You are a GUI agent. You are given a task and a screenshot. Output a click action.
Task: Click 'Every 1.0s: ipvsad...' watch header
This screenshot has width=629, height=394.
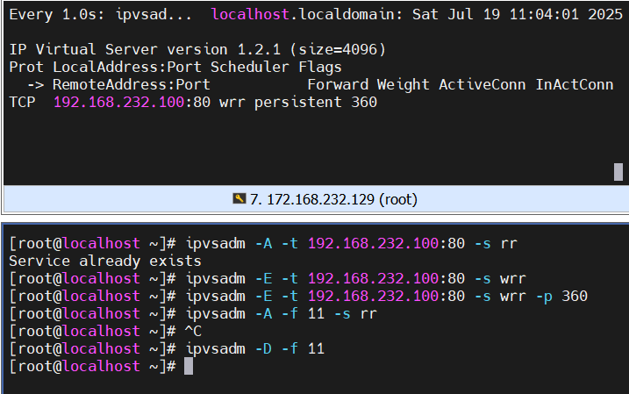pyautogui.click(x=100, y=14)
